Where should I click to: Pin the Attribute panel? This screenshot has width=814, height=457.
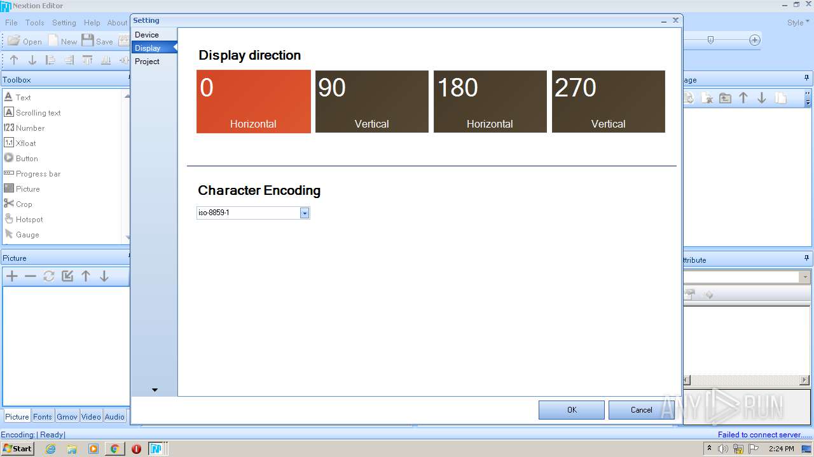point(807,258)
